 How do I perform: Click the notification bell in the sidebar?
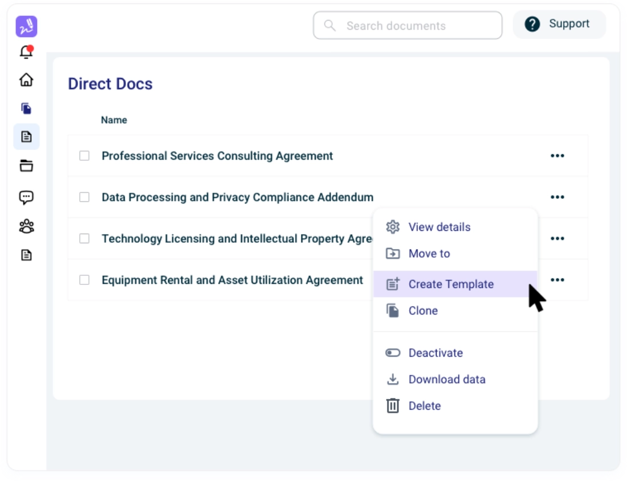26,52
